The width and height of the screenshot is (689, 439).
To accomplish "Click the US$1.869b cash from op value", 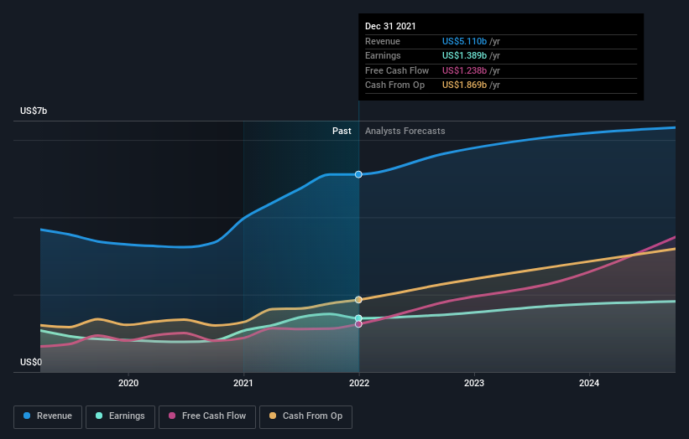I will click(464, 85).
